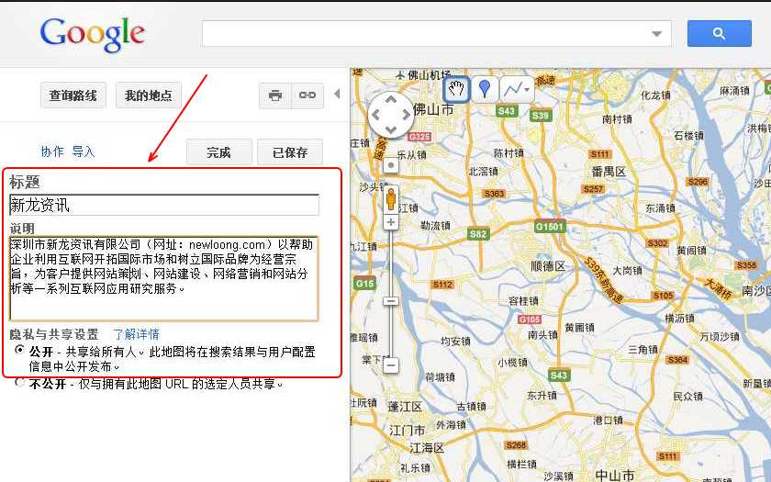Edit the 标题 title field 新龙资讯
This screenshot has height=482, width=771.
(164, 205)
